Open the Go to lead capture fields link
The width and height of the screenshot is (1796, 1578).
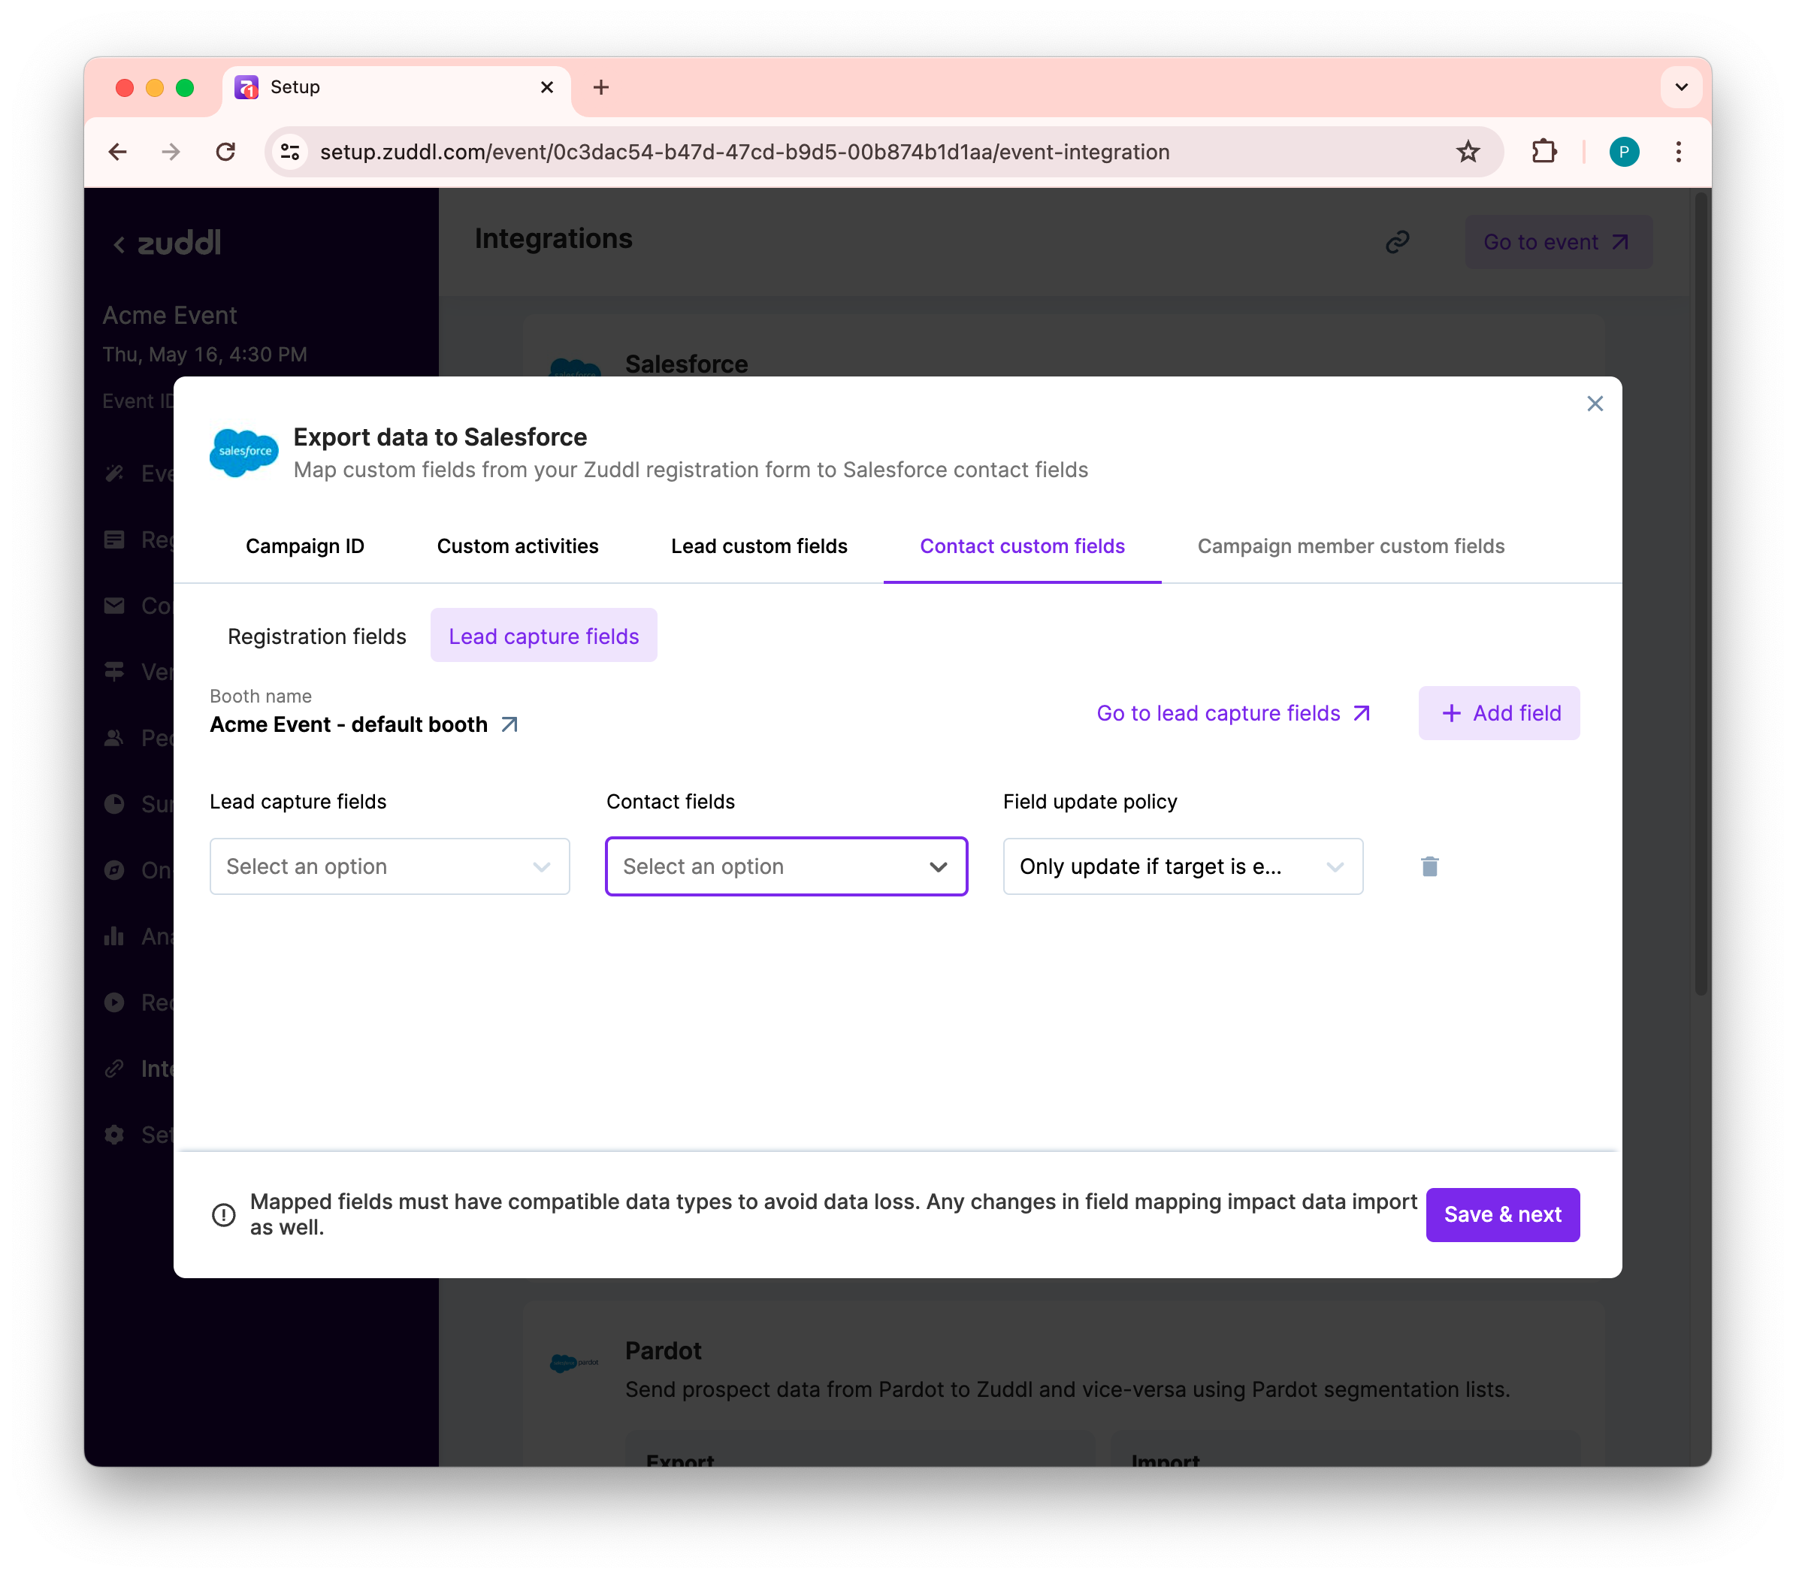(1232, 712)
